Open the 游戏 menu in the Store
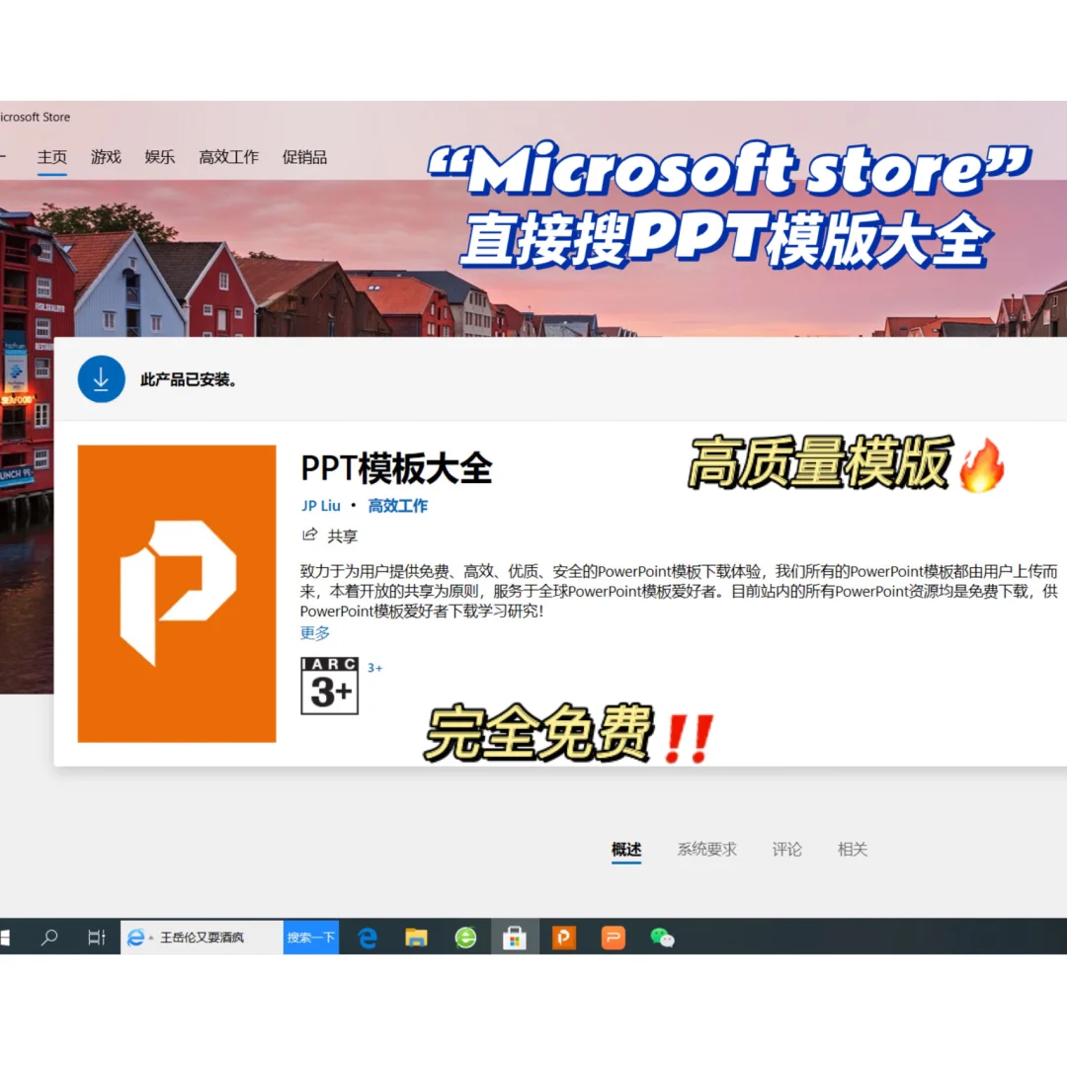This screenshot has width=1067, height=1067. [x=106, y=156]
